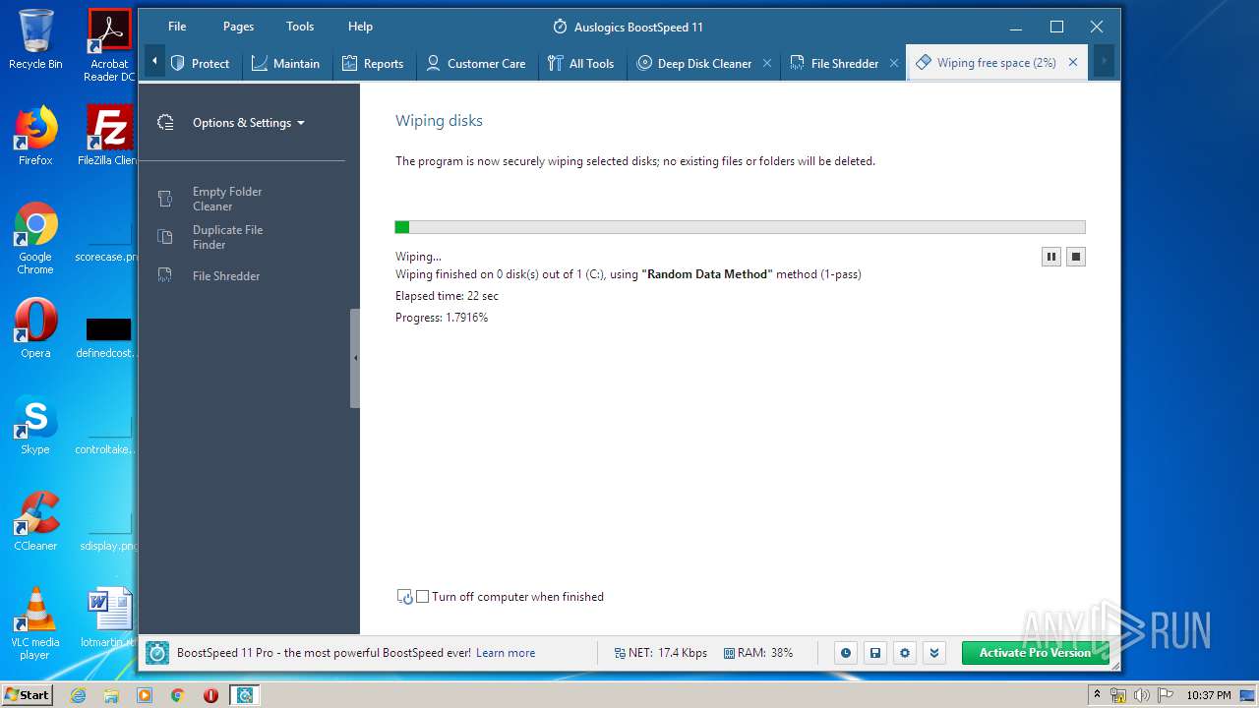The height and width of the screenshot is (708, 1259).
Task: Close the File Shredder tab
Action: 894,63
